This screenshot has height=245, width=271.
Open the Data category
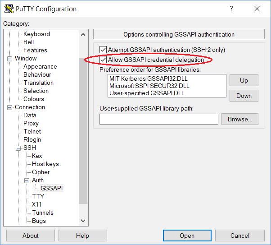pos(30,115)
